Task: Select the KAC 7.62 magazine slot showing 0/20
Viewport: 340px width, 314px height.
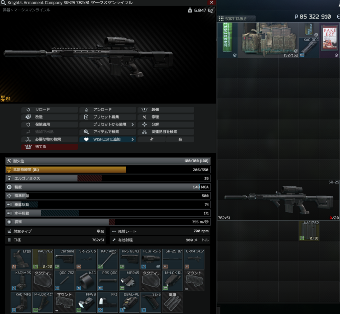Action: [43, 259]
